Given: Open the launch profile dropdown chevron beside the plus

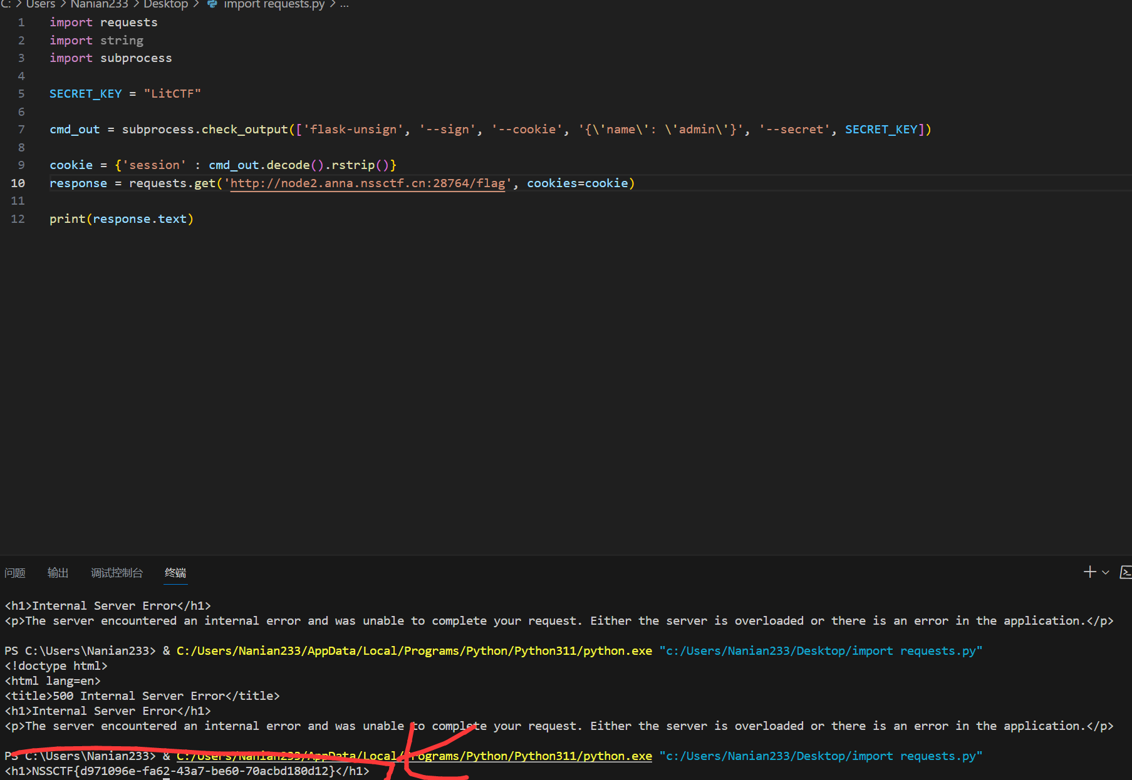Looking at the screenshot, I should click(x=1106, y=572).
